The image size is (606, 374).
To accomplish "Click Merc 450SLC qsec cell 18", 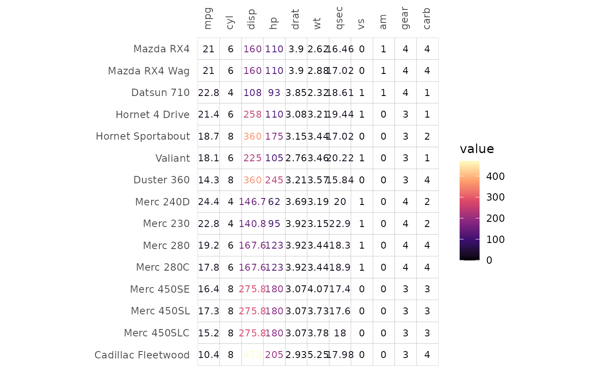I will coord(340,333).
